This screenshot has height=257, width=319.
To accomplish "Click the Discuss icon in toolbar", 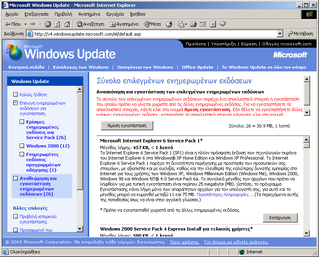I will tap(213, 24).
